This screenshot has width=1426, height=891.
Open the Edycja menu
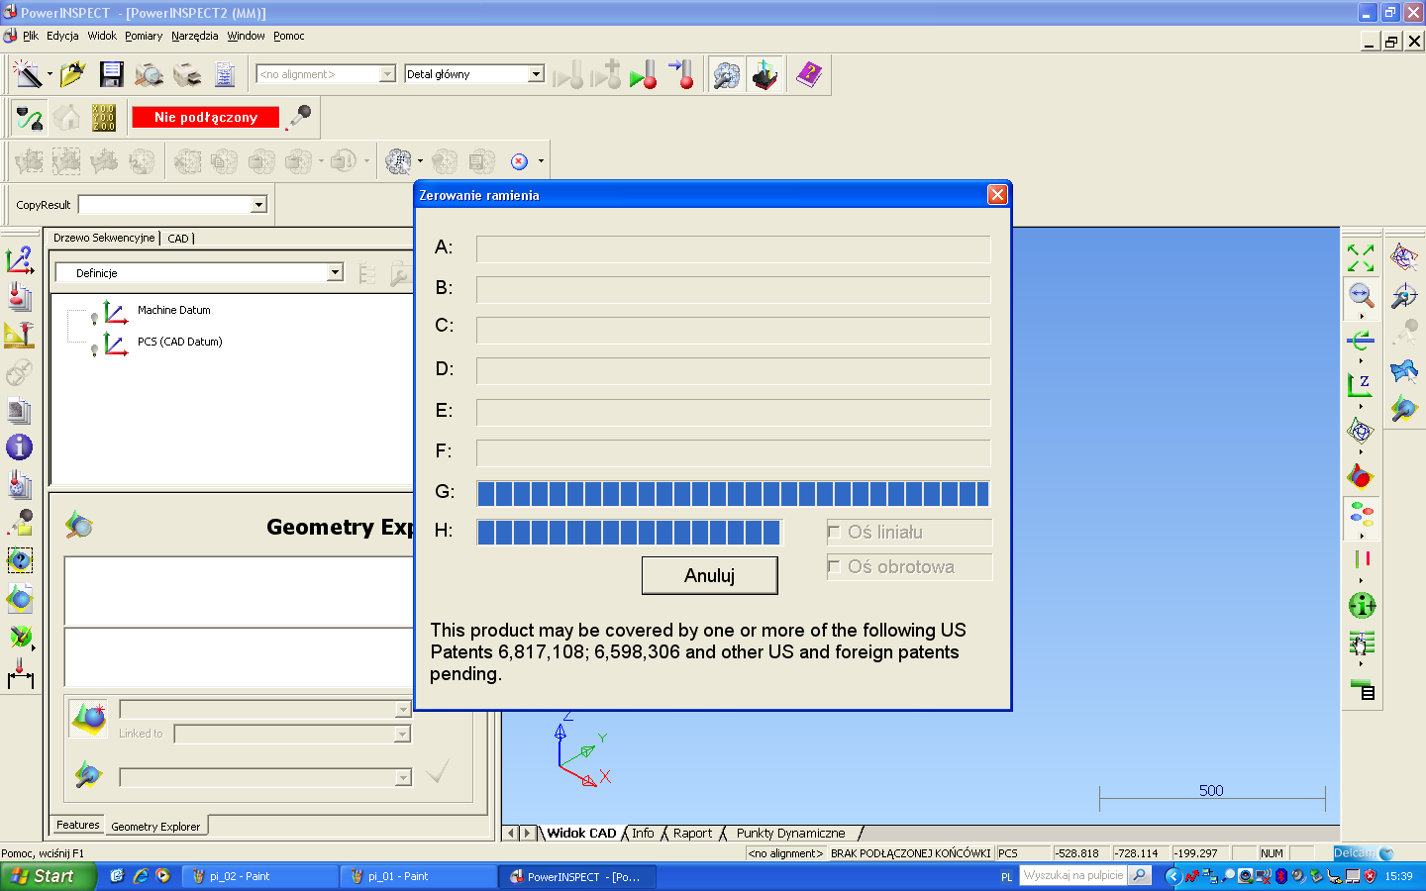[62, 36]
